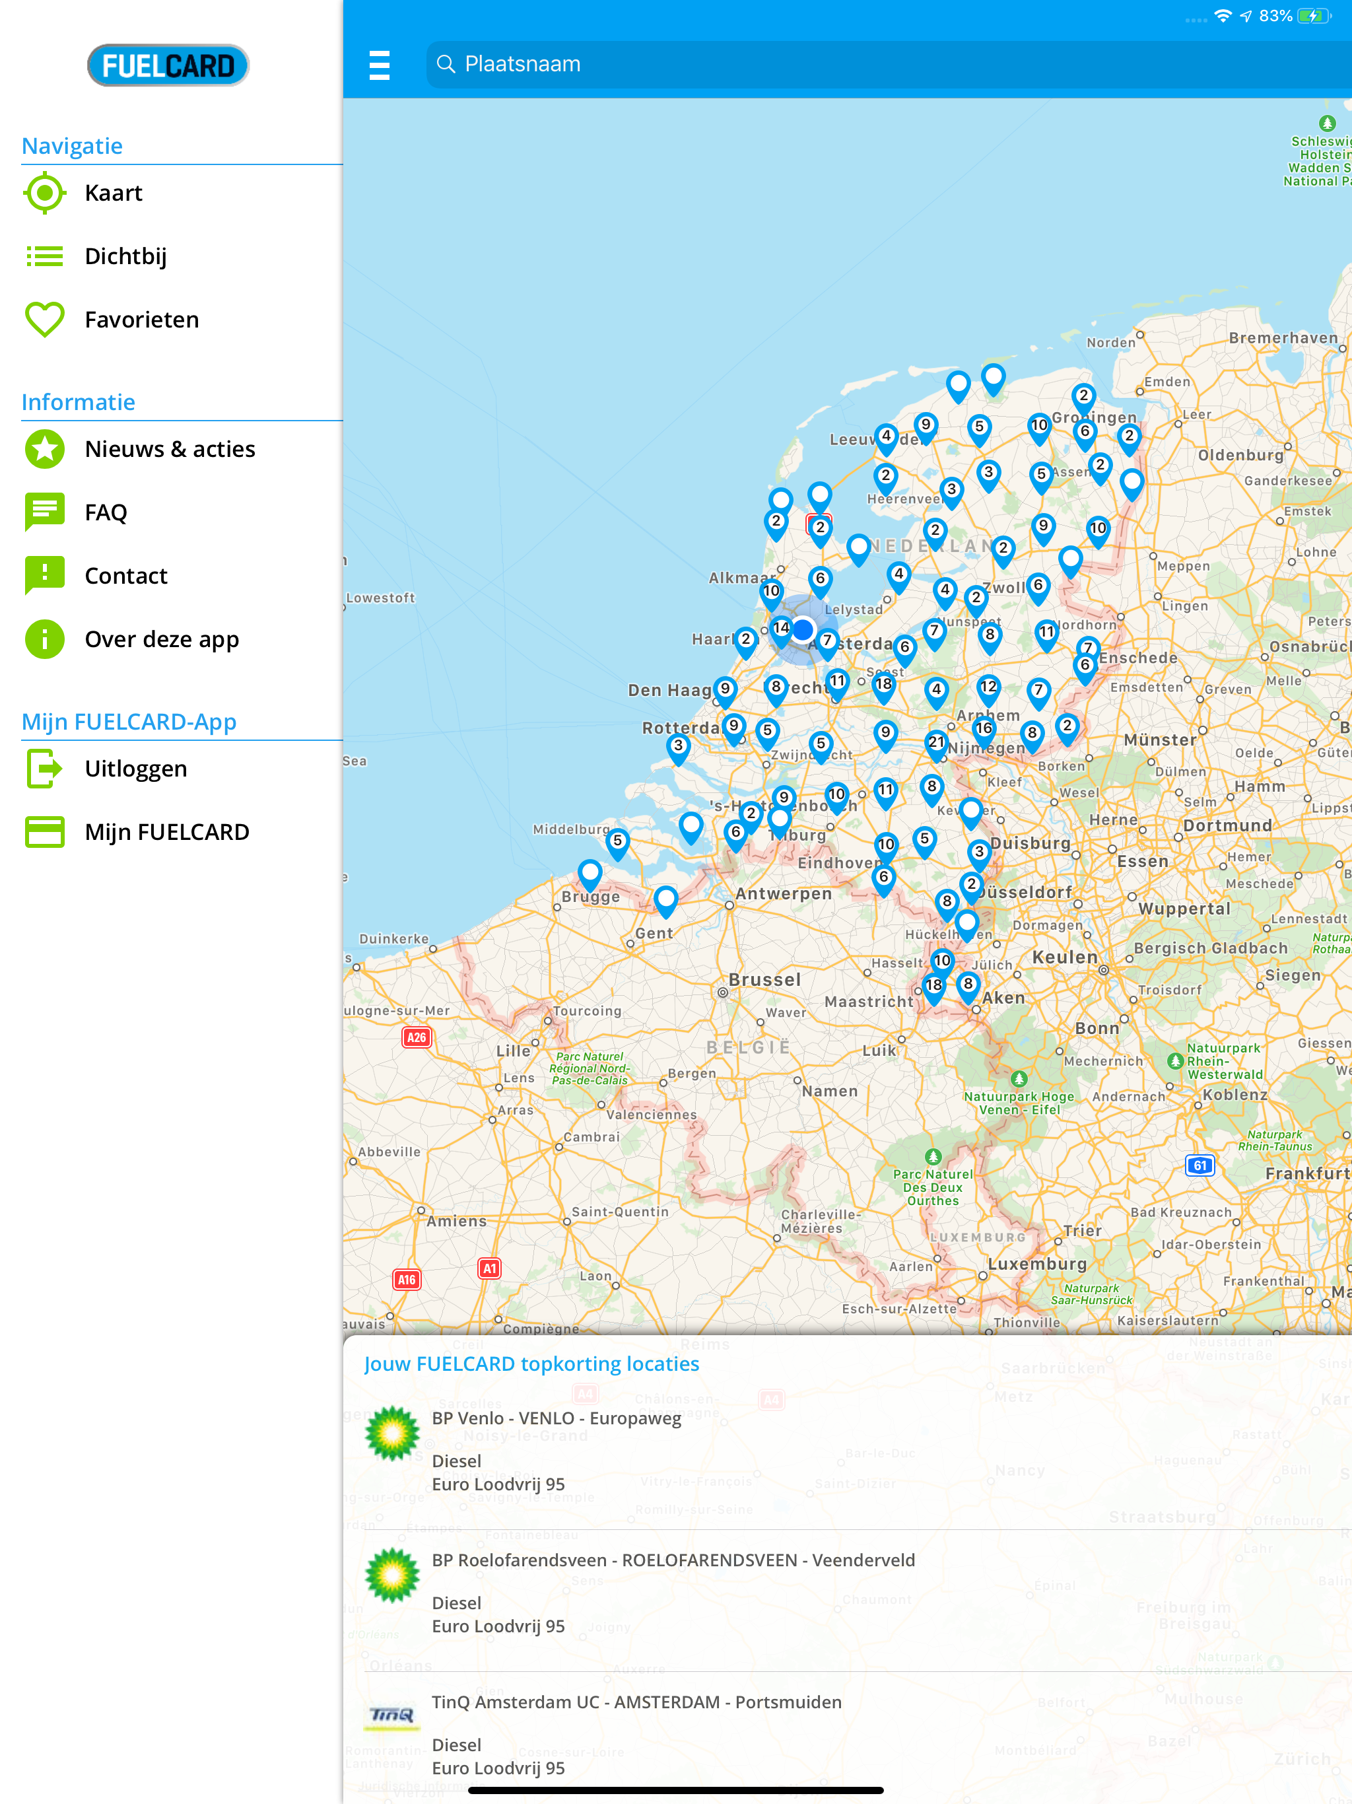Tap the 10 pin near Alkmaar
The height and width of the screenshot is (1804, 1352).
coord(772,594)
